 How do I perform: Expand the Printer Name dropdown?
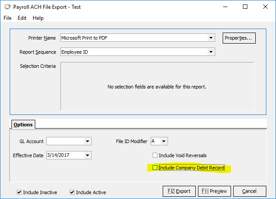tap(212, 38)
